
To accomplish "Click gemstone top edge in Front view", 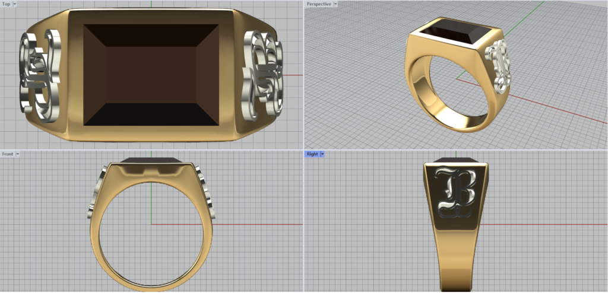I will tap(153, 160).
